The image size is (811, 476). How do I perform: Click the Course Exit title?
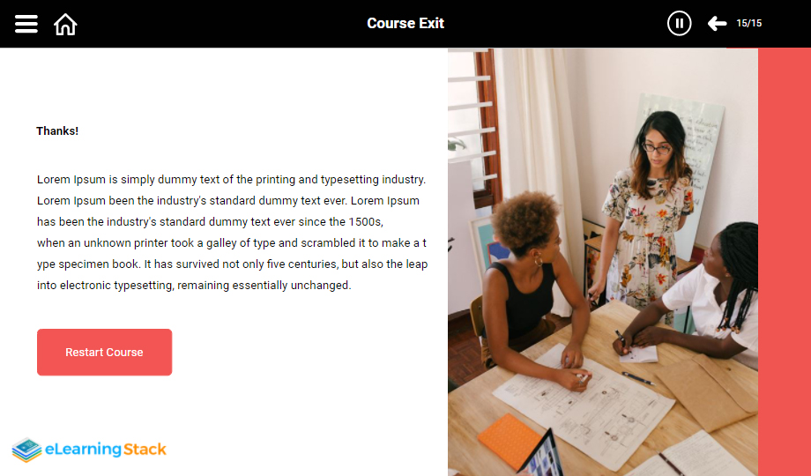click(x=405, y=24)
